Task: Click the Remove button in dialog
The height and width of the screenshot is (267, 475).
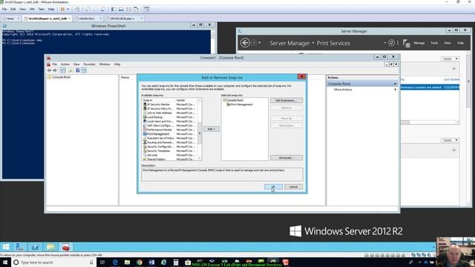Action: click(x=286, y=108)
